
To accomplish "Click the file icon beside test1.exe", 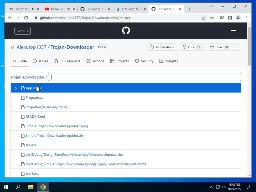I will coord(23,173).
